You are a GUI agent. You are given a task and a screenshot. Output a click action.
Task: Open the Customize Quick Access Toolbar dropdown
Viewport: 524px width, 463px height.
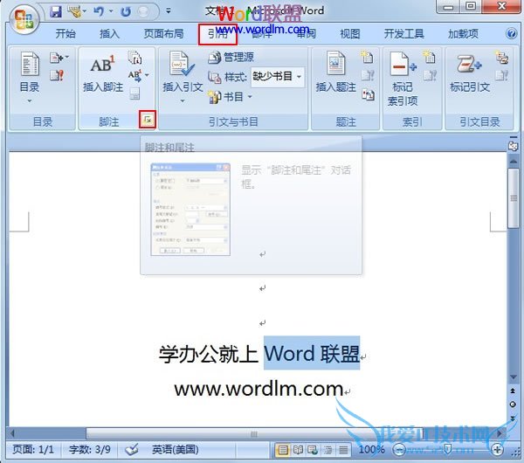click(169, 11)
